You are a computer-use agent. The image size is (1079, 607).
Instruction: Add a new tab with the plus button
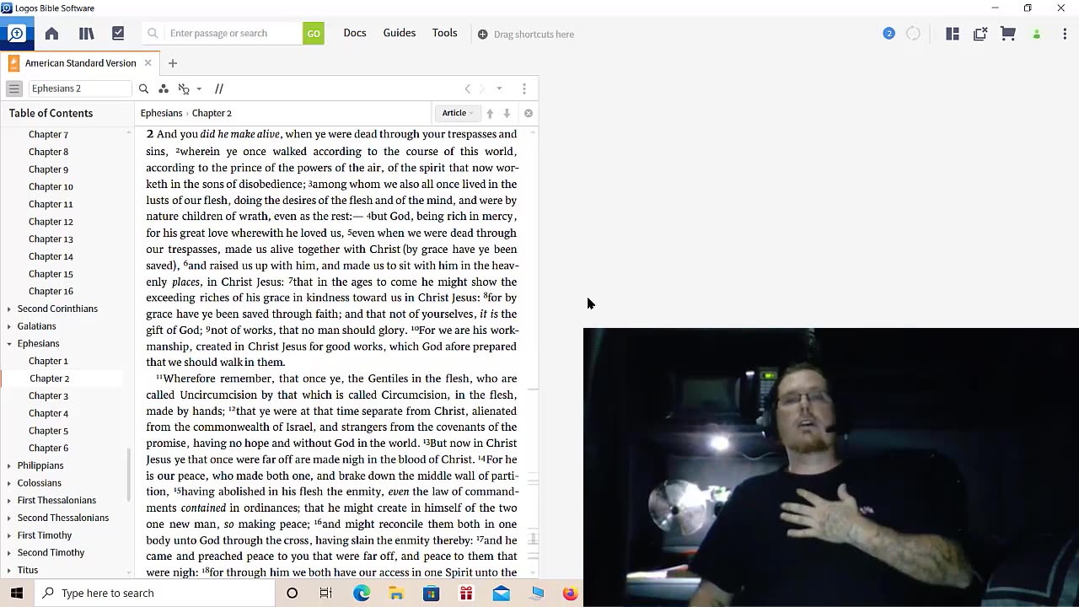[x=173, y=63]
